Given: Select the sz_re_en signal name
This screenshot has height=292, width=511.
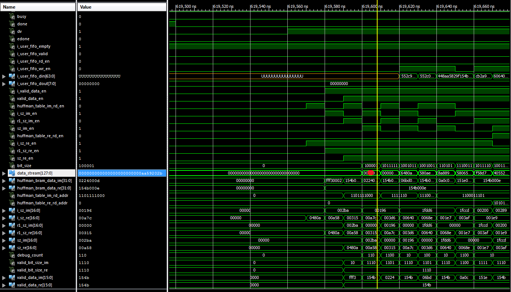Looking at the screenshot, I should click(25, 158).
